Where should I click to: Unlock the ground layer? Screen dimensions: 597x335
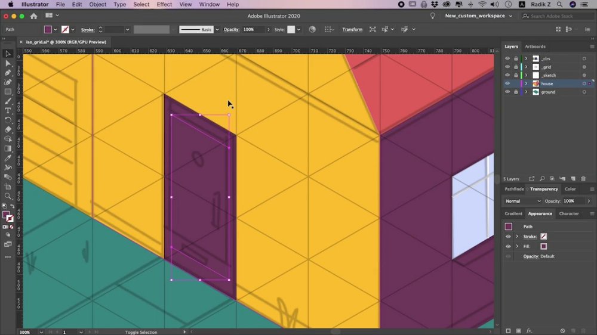[516, 92]
